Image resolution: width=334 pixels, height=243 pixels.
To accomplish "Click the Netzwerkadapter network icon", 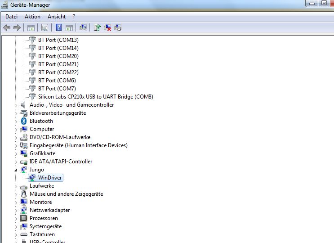I will click(24, 210).
